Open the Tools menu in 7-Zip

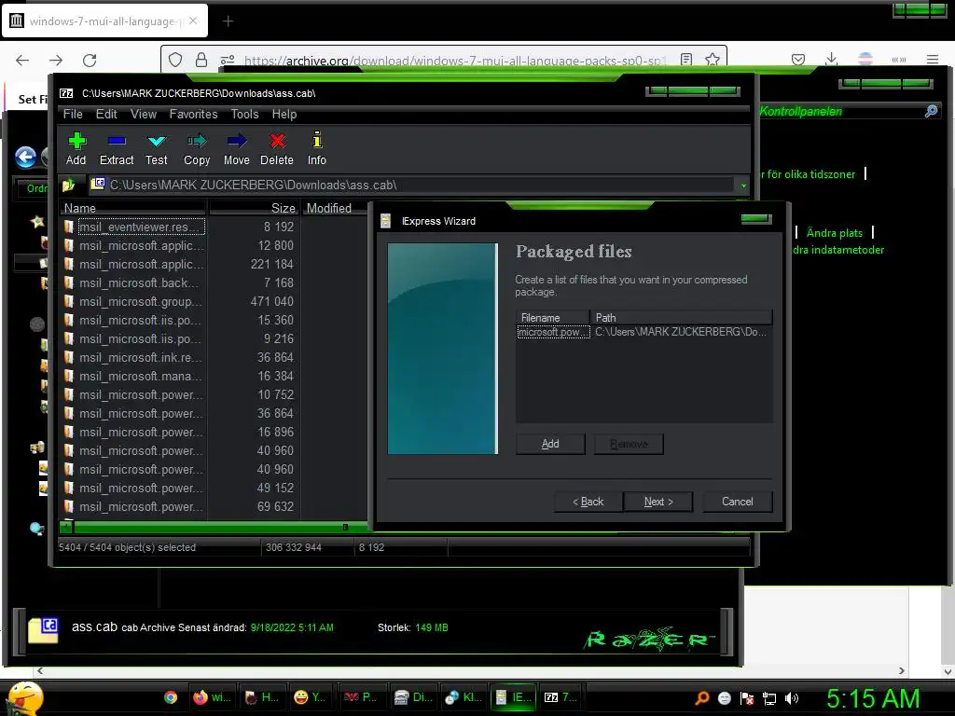[x=245, y=114]
